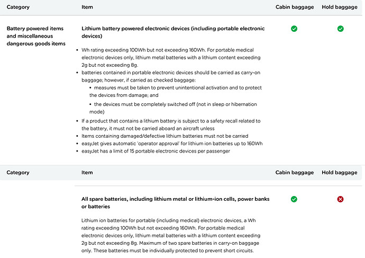
Task: Click the second table's "Category" header
Action: (19, 173)
